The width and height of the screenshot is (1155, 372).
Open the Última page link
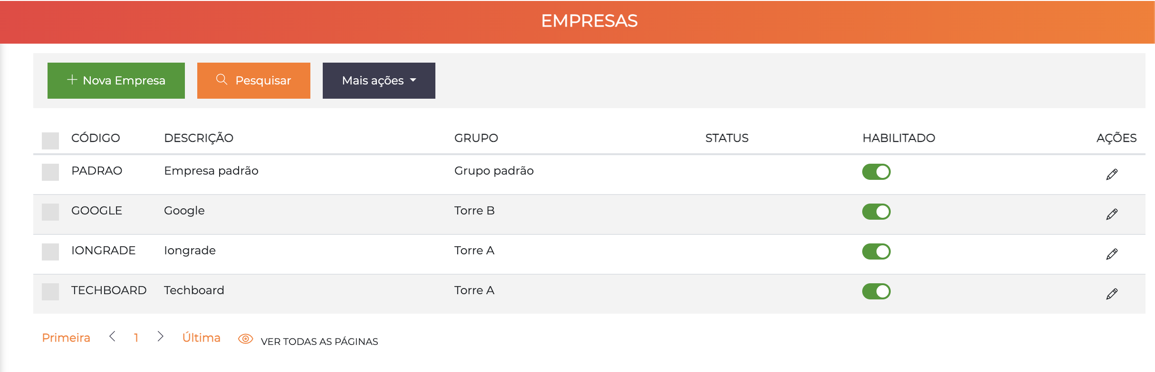click(x=201, y=337)
